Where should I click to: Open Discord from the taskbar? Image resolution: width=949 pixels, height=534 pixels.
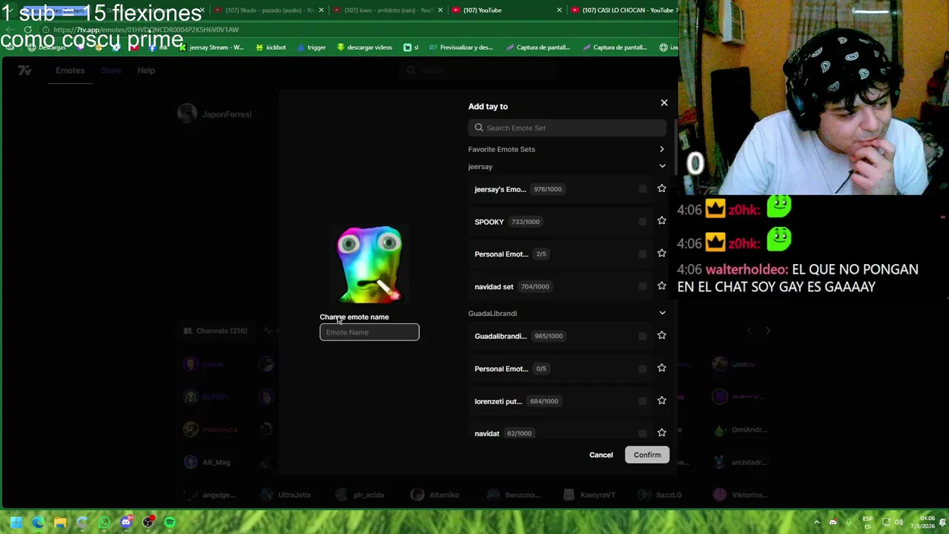(x=126, y=522)
